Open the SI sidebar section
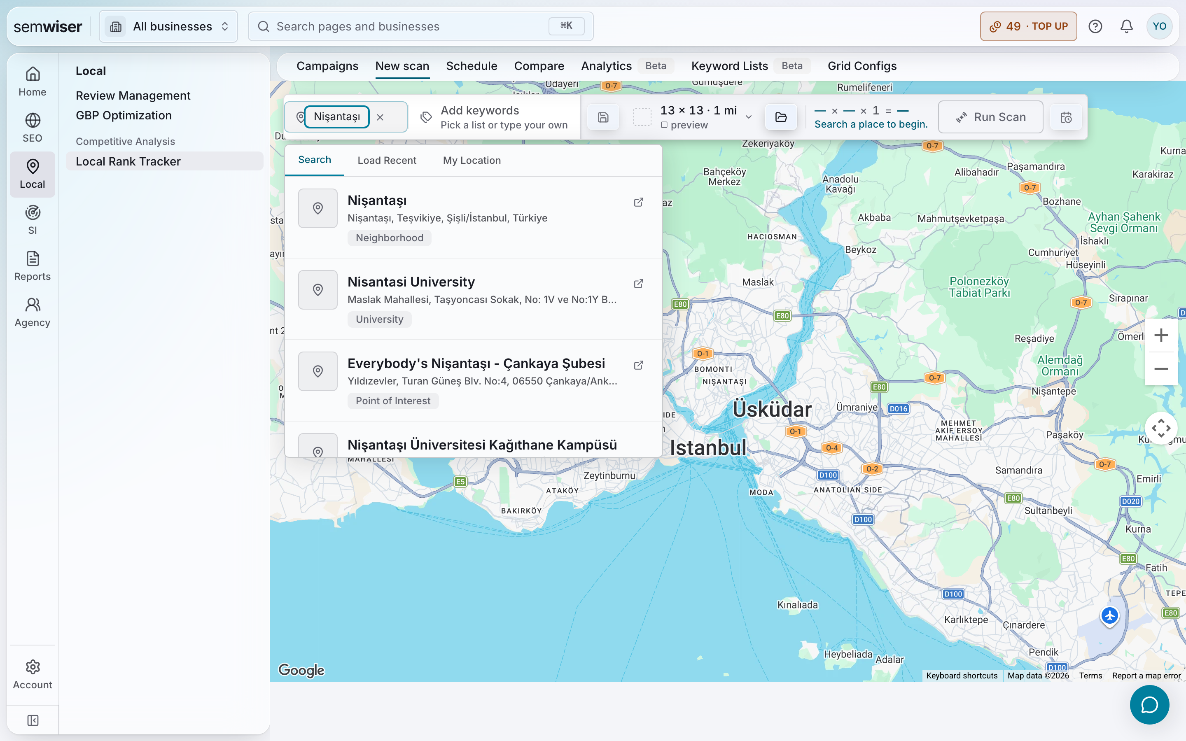This screenshot has width=1186, height=741. point(33,220)
